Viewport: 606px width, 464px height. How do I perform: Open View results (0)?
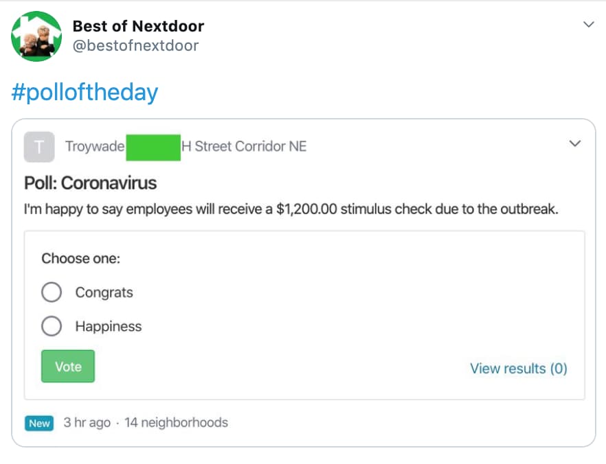coord(519,369)
